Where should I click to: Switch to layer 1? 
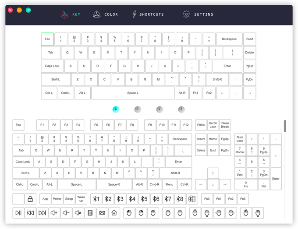[x=138, y=109]
